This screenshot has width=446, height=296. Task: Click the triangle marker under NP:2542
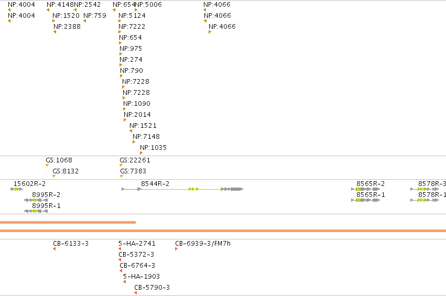tap(75, 10)
